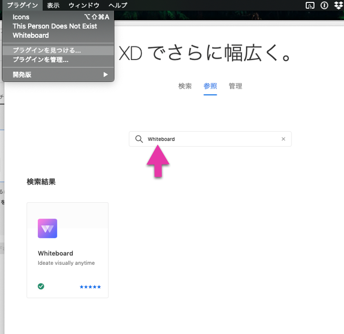The image size is (344, 334).
Task: Run This Person Does Not Exist plugin
Action: (58, 26)
